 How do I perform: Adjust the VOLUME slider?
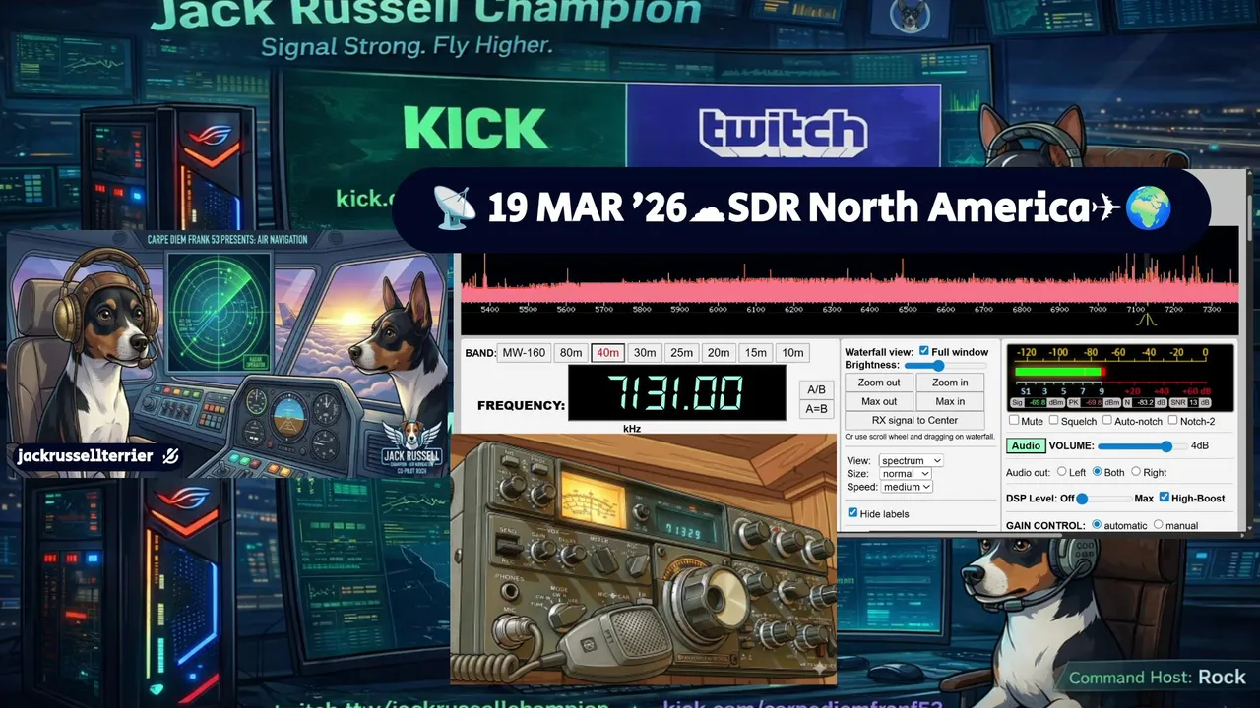1142,445
